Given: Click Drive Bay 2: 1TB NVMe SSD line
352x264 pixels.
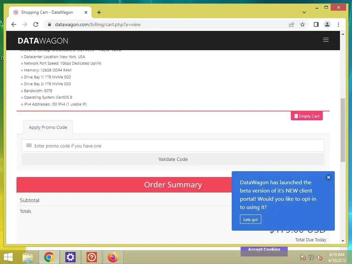Looking at the screenshot, I should click(x=46, y=84).
